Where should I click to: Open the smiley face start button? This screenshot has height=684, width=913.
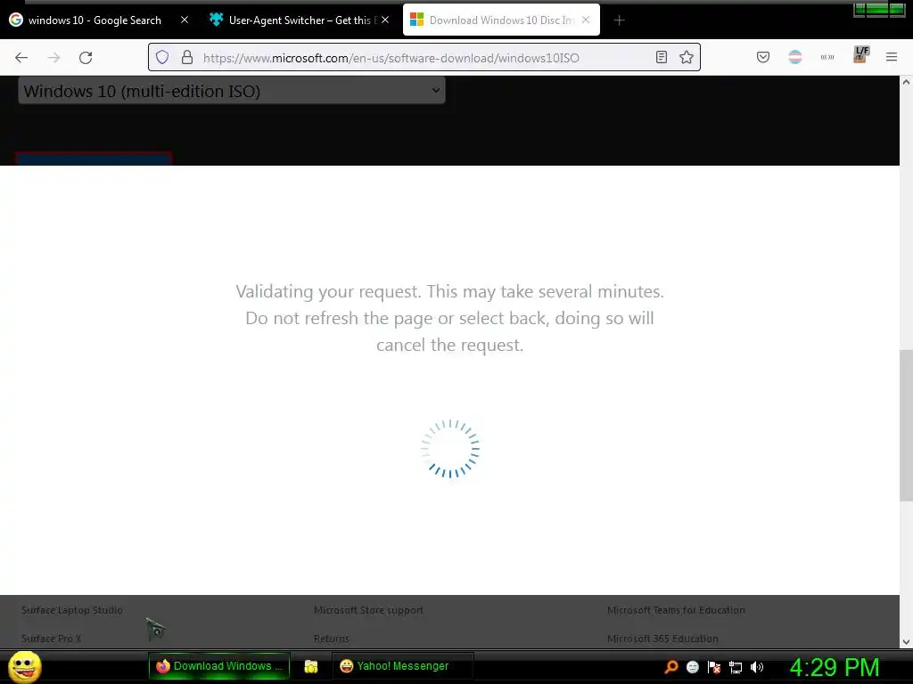click(25, 666)
